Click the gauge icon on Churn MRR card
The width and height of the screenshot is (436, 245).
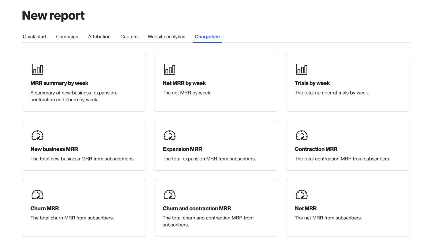[37, 195]
